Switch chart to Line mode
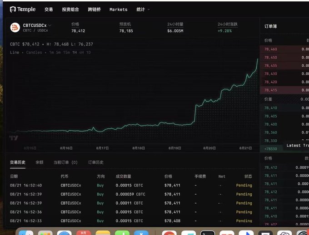 coord(15,52)
